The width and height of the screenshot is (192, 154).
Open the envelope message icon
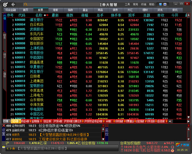4,147
